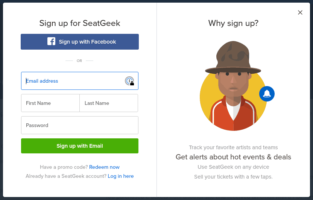The height and width of the screenshot is (200, 313).
Task: Select "Sell your tickets with a few taps"
Action: click(x=233, y=177)
